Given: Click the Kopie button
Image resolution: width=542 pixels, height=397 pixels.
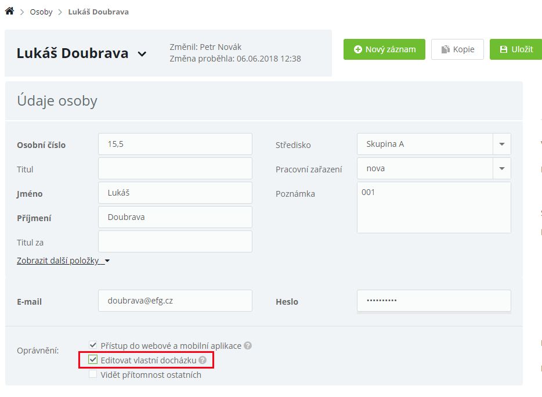Looking at the screenshot, I should tap(457, 49).
